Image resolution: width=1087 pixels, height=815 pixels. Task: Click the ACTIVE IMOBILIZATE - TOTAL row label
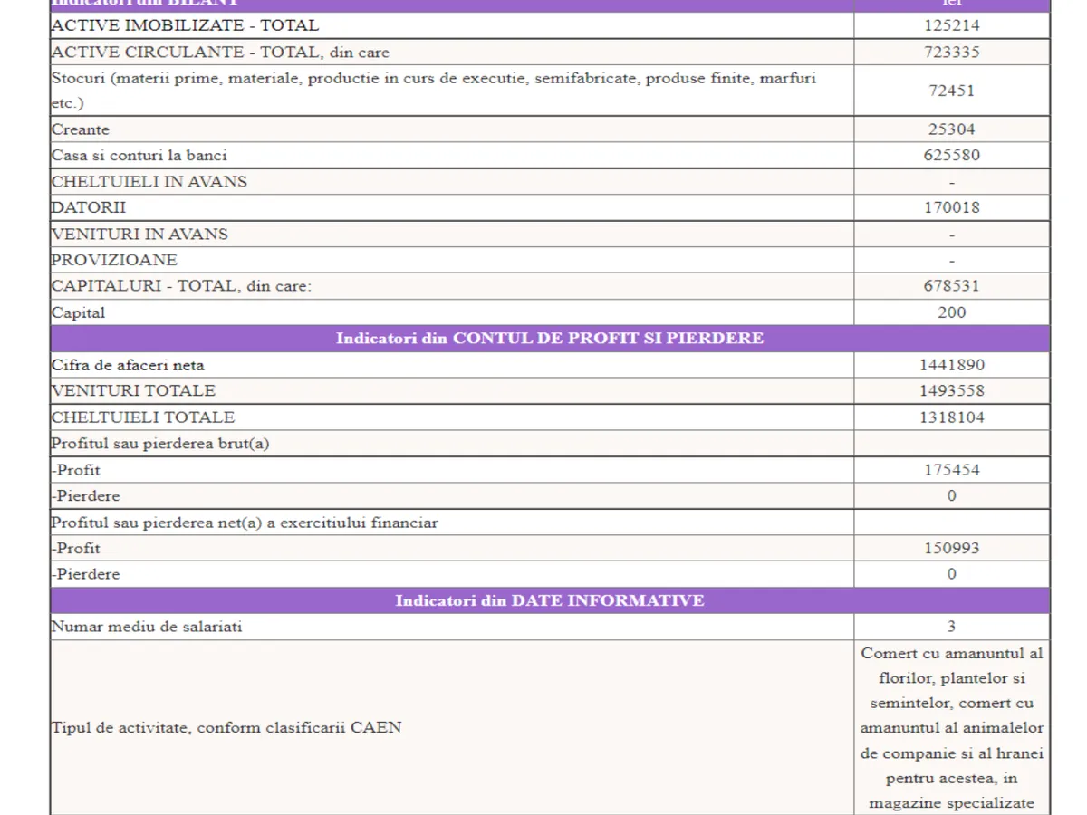185,25
